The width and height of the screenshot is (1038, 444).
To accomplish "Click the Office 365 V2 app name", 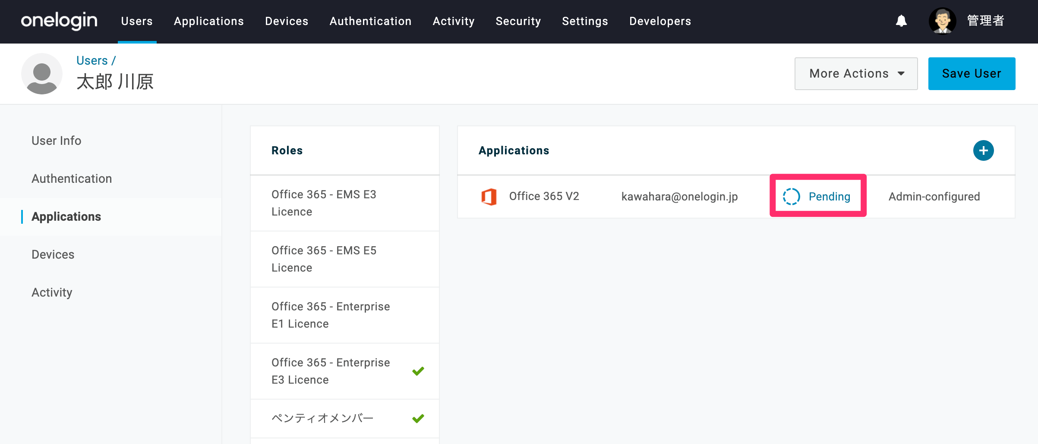I will [x=544, y=197].
